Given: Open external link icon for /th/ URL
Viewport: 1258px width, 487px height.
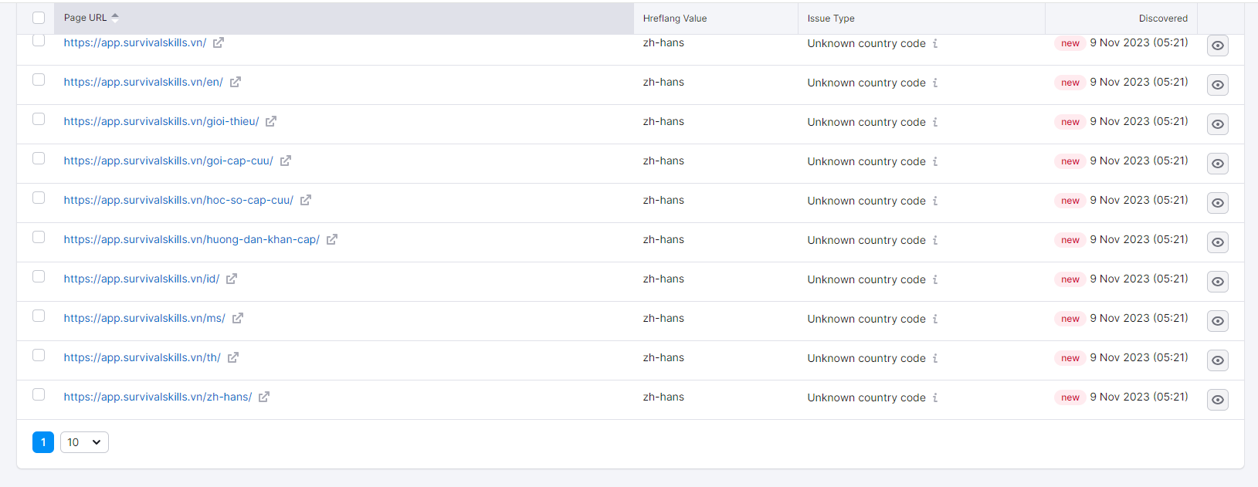Looking at the screenshot, I should (233, 357).
